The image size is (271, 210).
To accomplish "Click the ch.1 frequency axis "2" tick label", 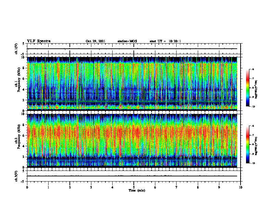I will tap(24, 100).
